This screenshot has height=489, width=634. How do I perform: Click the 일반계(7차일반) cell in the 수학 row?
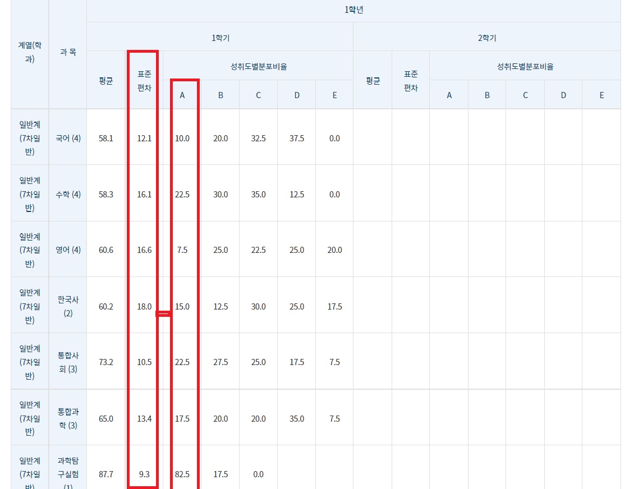29,194
